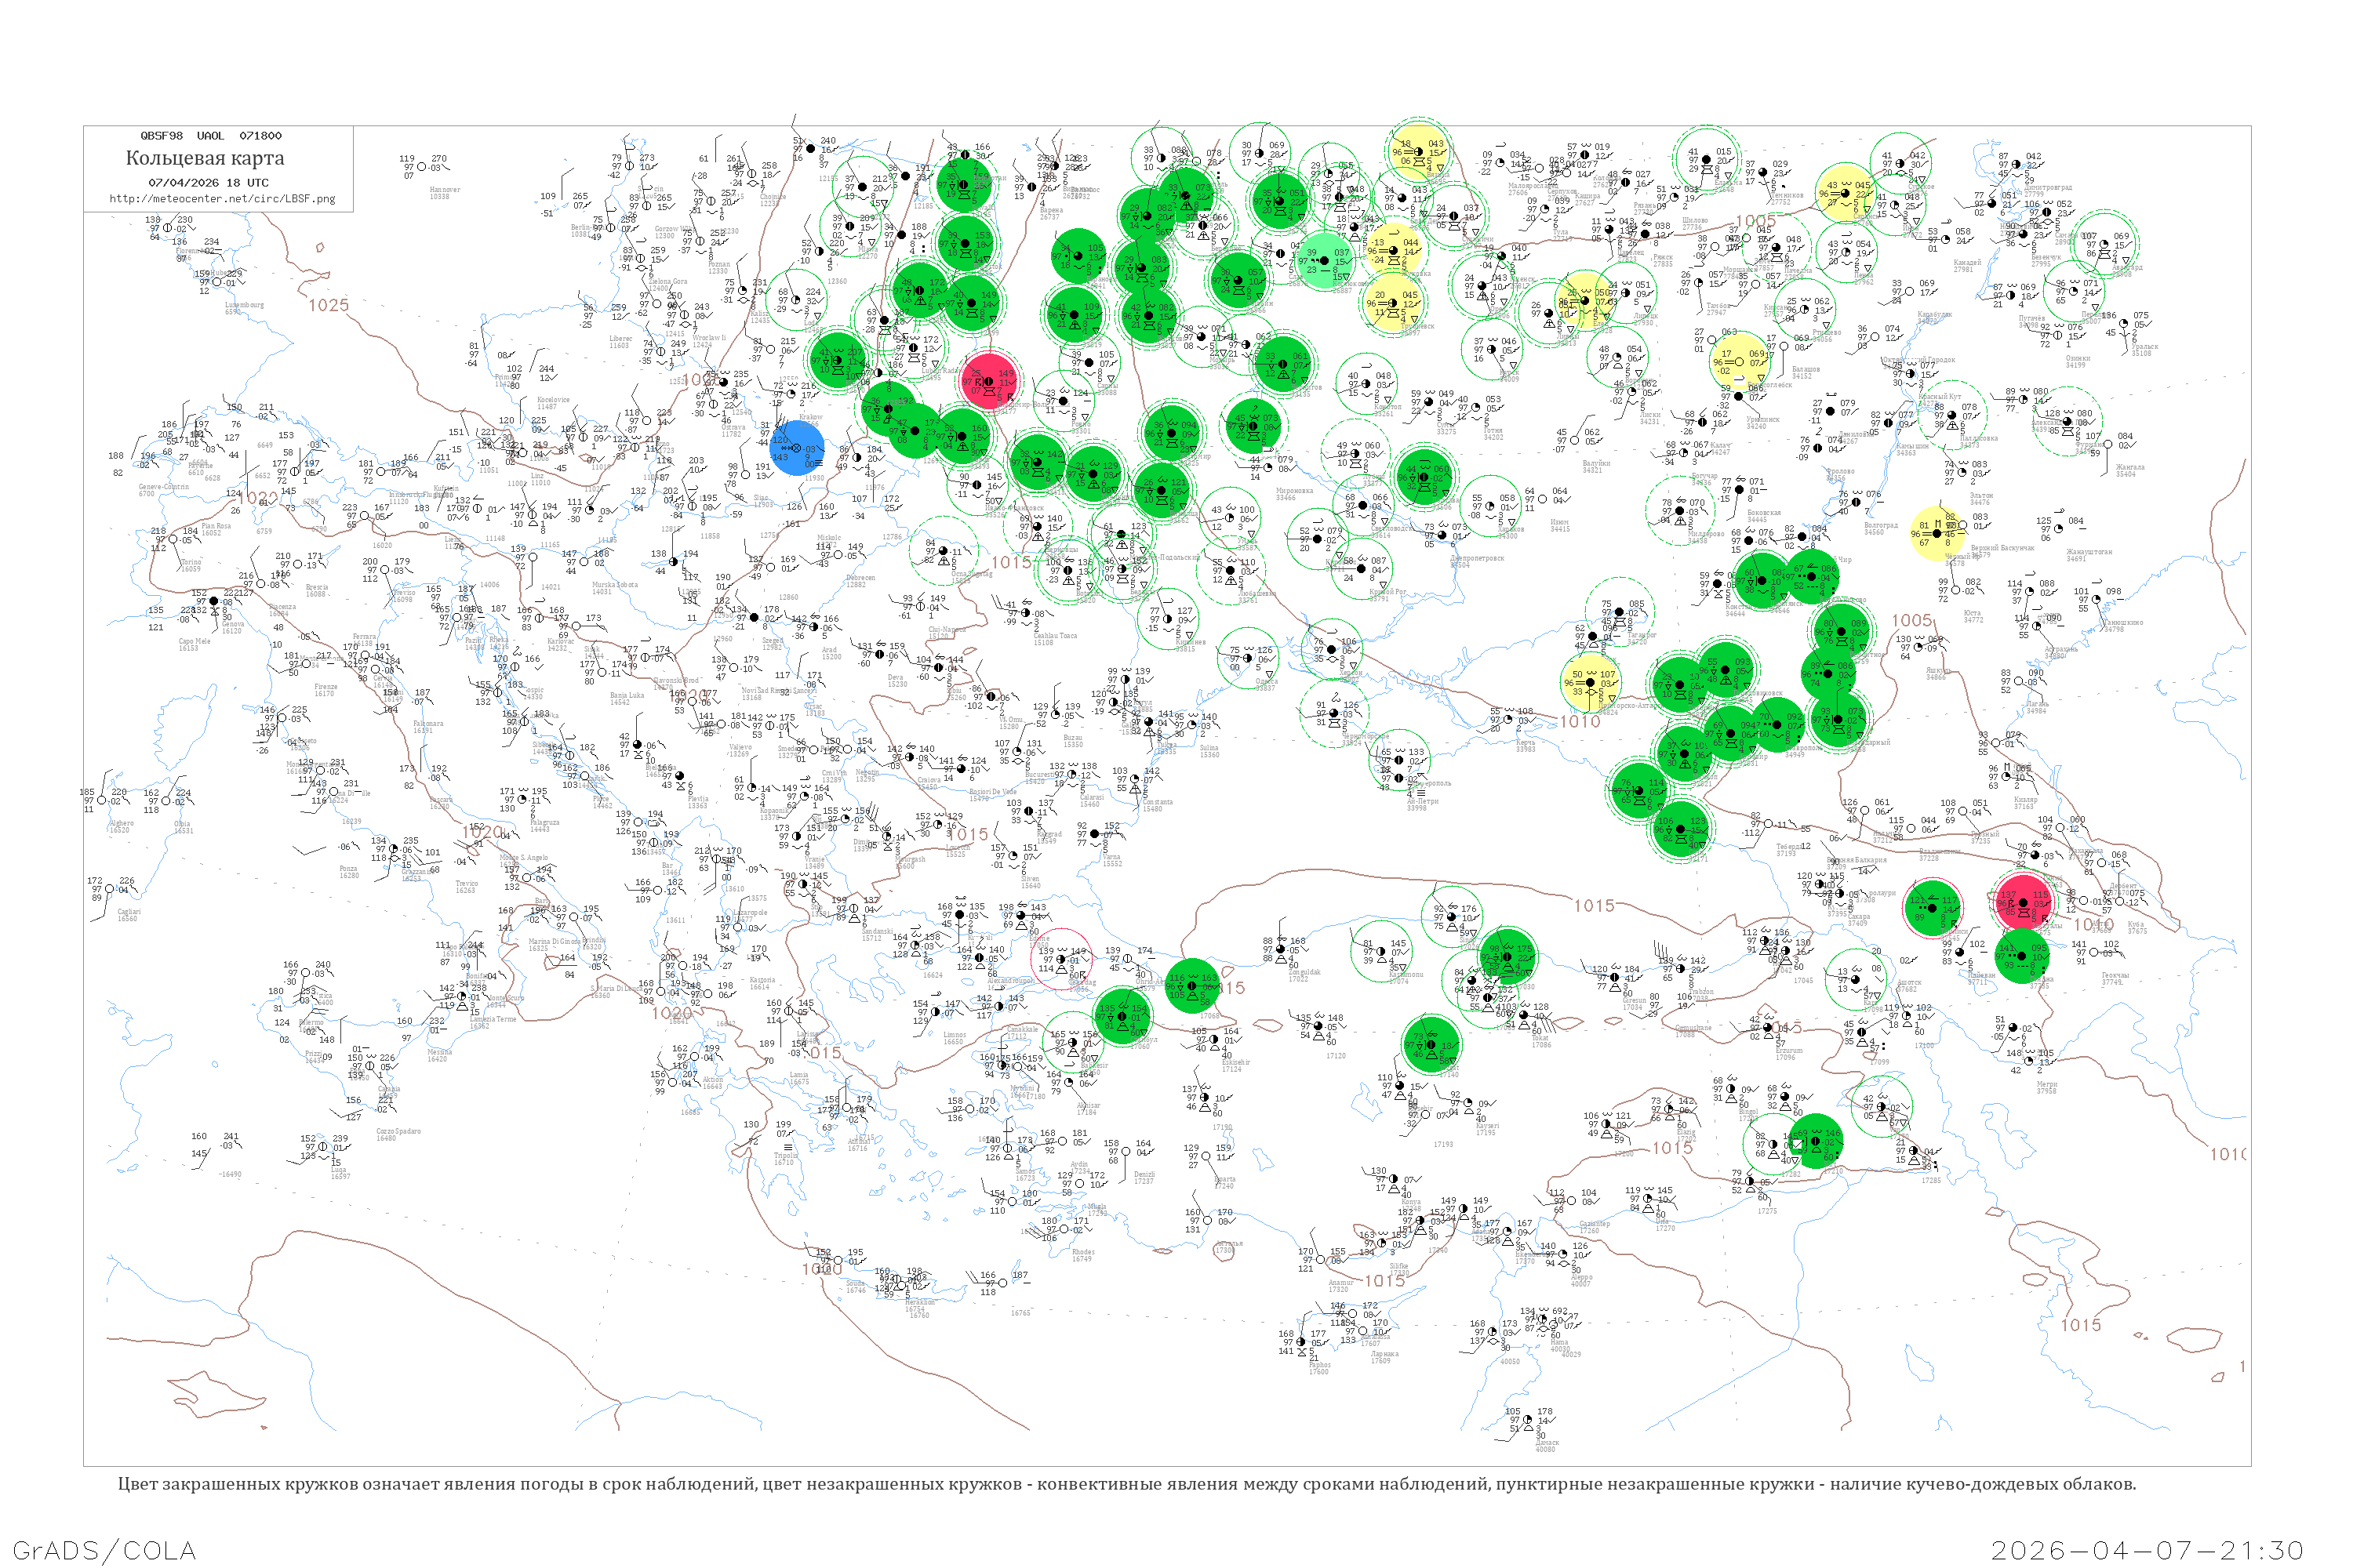Click the light green circle near Костюковичи
2353x1568 pixels.
pos(1324,260)
